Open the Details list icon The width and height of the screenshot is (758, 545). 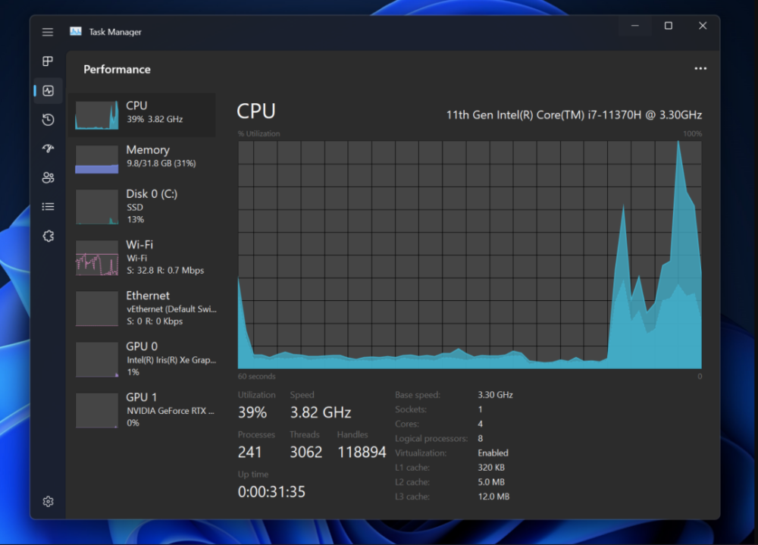(x=48, y=207)
